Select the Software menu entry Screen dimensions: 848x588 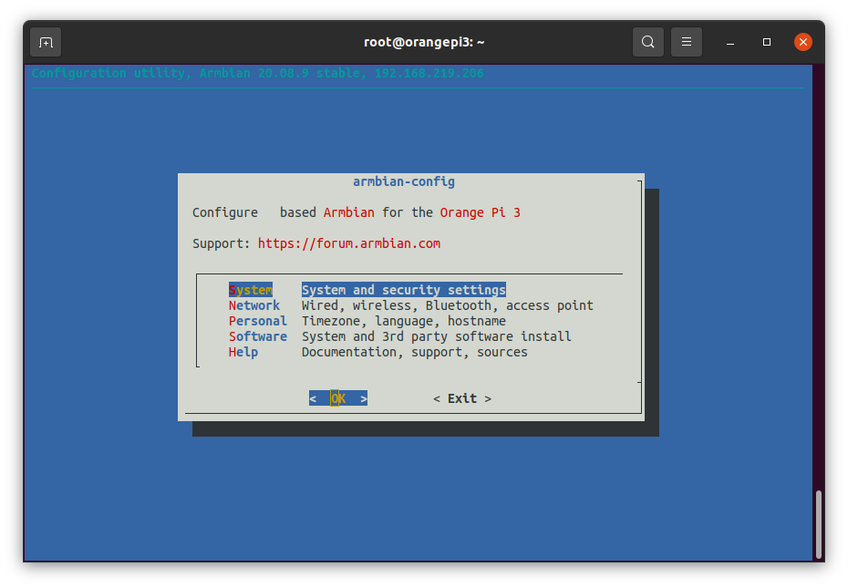[257, 336]
